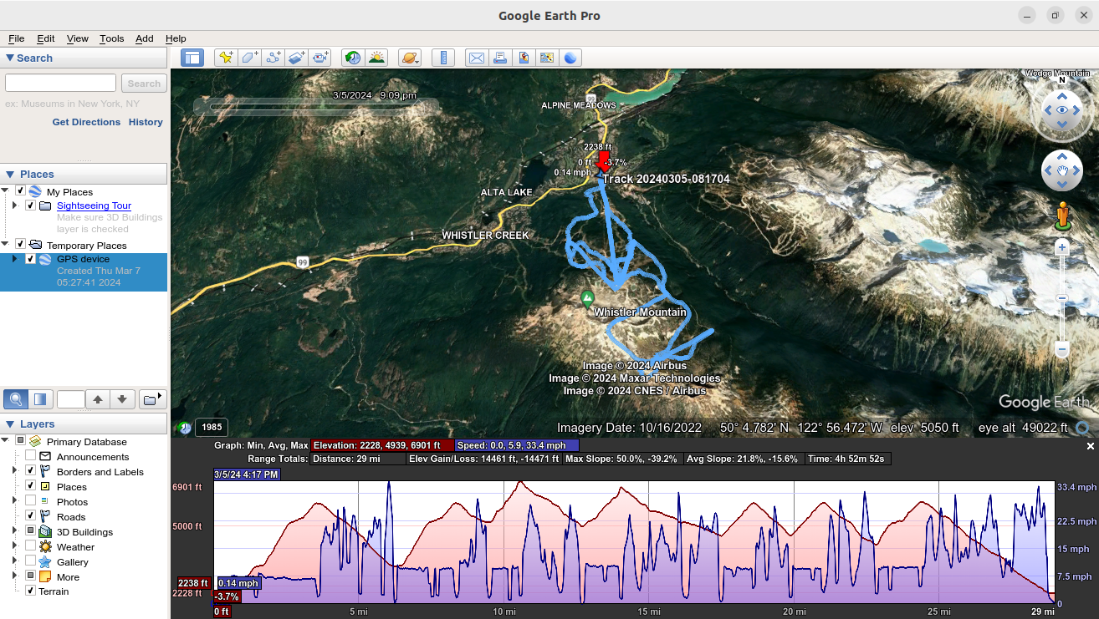Screen dimensions: 1099x619
Task: Click the magnifier icon below Places list
Action: pos(16,399)
